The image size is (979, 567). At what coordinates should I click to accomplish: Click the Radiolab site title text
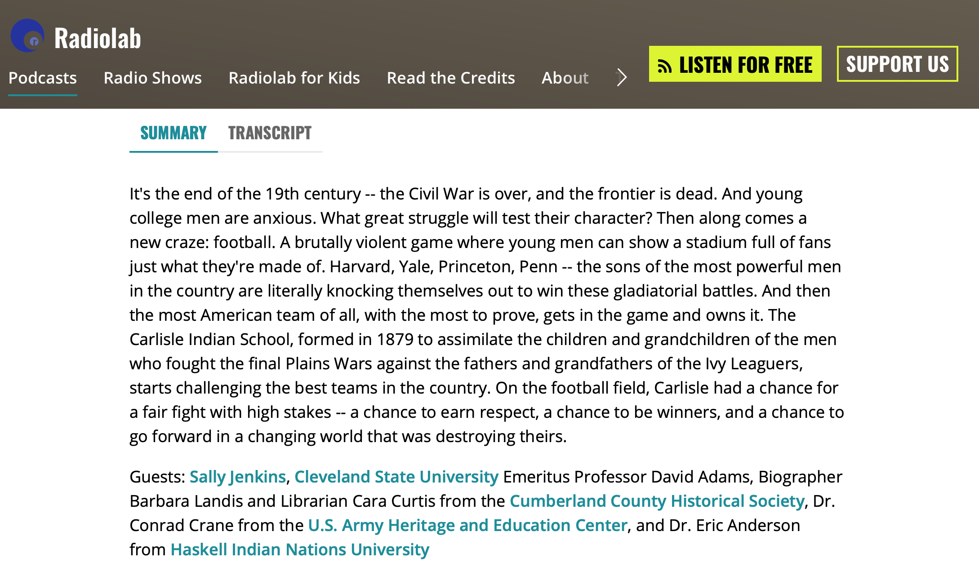click(x=98, y=39)
